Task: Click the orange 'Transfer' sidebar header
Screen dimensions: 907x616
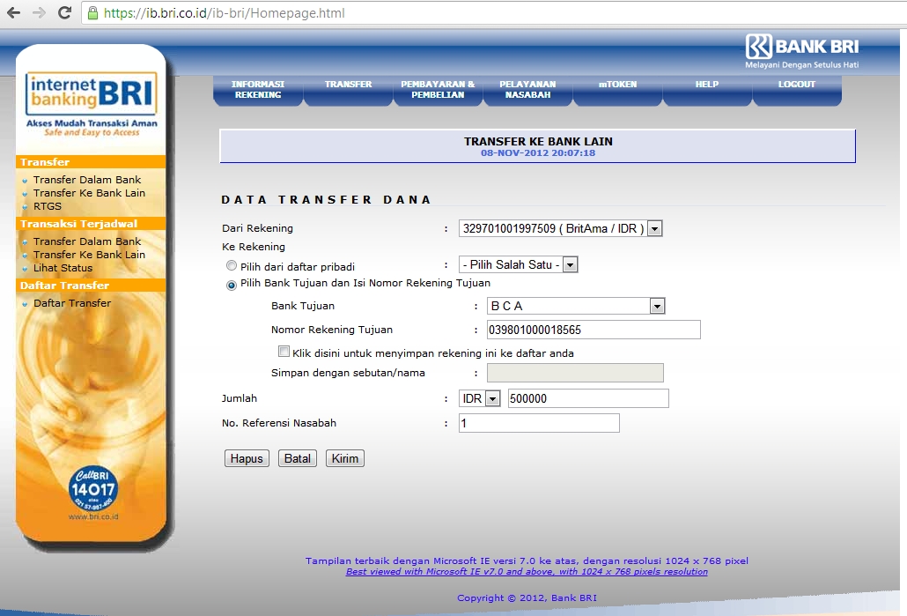Action: [90, 162]
